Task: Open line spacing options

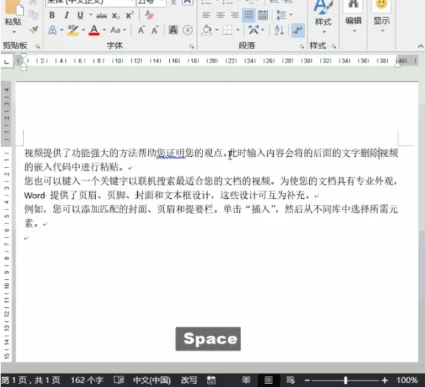Action: tap(284, 15)
